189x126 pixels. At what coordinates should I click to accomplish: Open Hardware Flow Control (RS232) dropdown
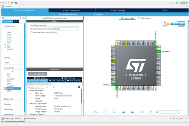(x=67, y=29)
